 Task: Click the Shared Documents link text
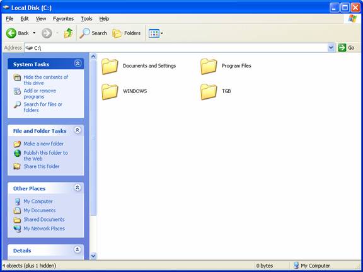[44, 220]
